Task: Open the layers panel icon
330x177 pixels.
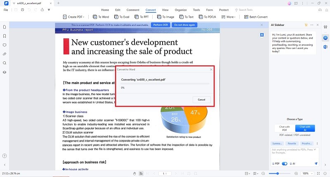Action: [5, 72]
